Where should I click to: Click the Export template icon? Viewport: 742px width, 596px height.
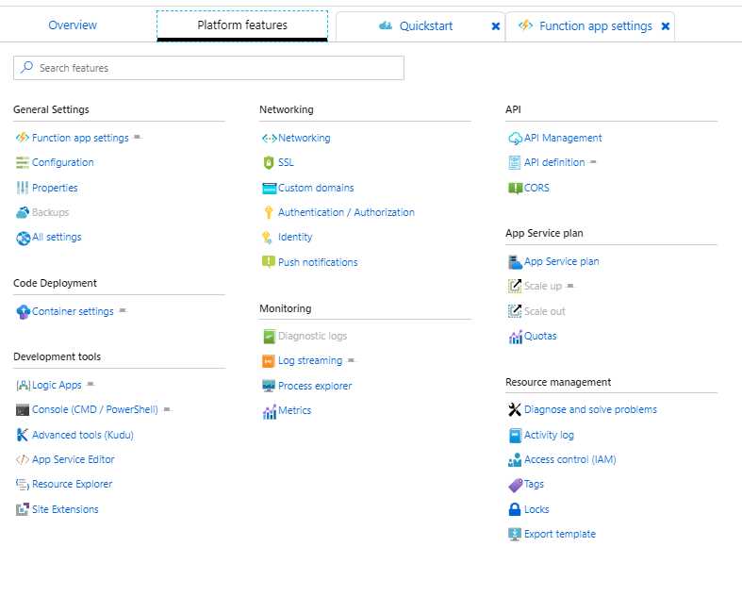[515, 535]
